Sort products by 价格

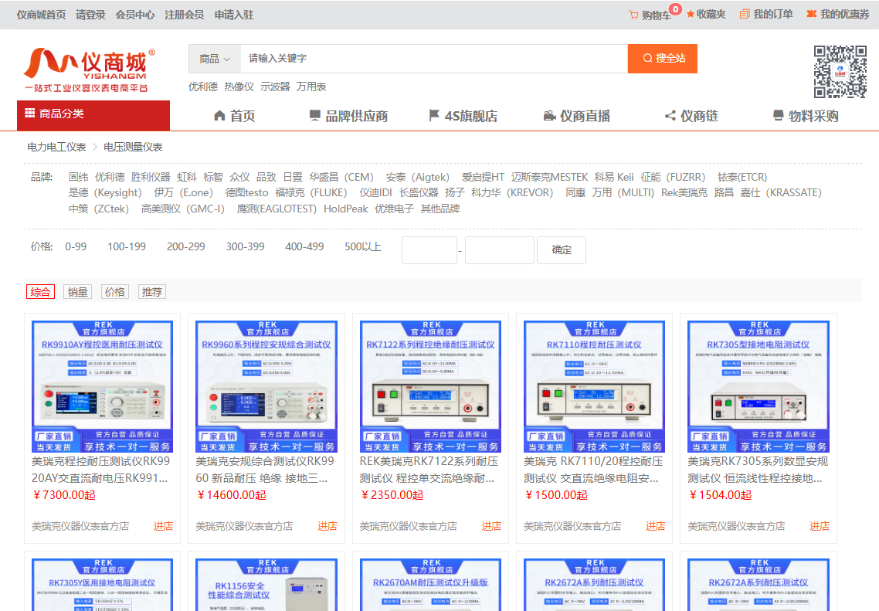click(115, 292)
